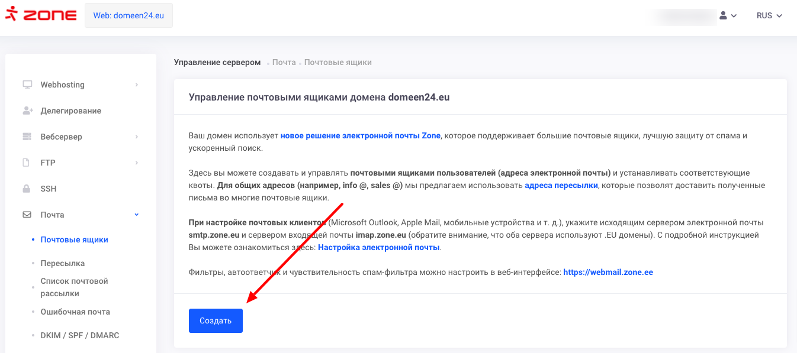Open the https://webmail.zone.ee link
The image size is (797, 353).
pyautogui.click(x=608, y=272)
